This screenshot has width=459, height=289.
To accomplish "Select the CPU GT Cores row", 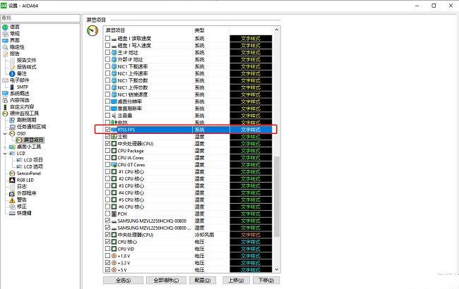I will click(189, 164).
